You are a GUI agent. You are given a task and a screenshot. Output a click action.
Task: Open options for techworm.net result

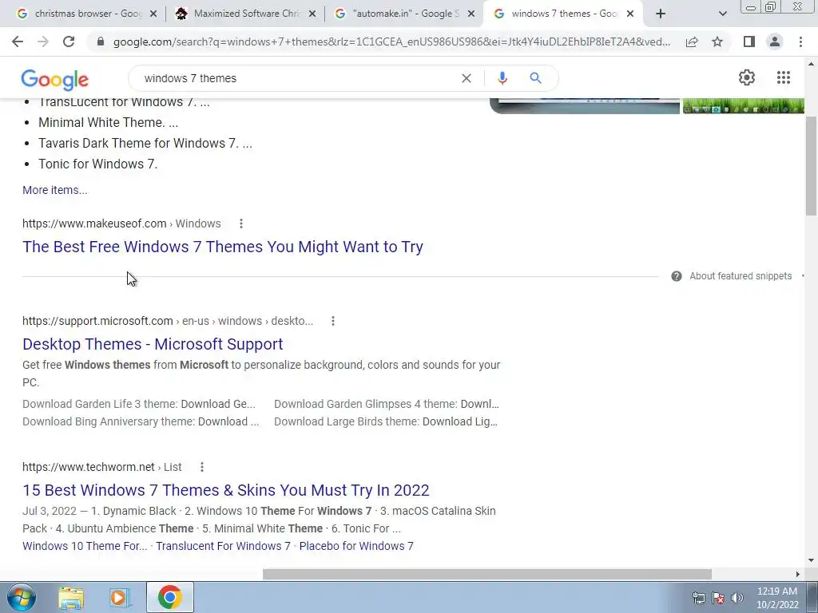pyautogui.click(x=202, y=467)
